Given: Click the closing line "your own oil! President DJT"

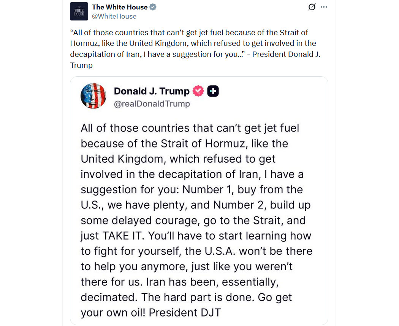Looking at the screenshot, I should [150, 313].
